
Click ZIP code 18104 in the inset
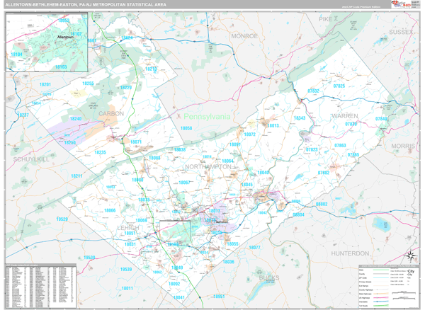point(16,54)
